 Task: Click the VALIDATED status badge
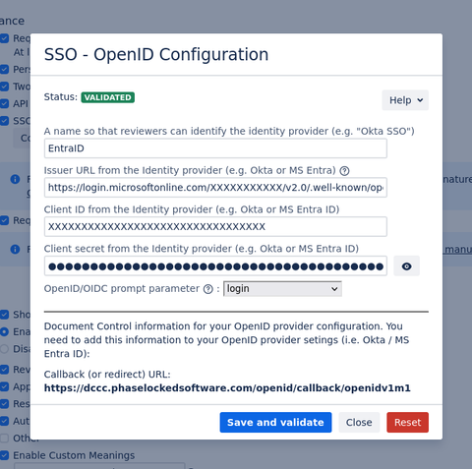[x=108, y=97]
